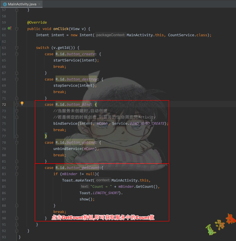Fold the button_destroy case on line 68
236x241 pixels.
coord(17,79)
